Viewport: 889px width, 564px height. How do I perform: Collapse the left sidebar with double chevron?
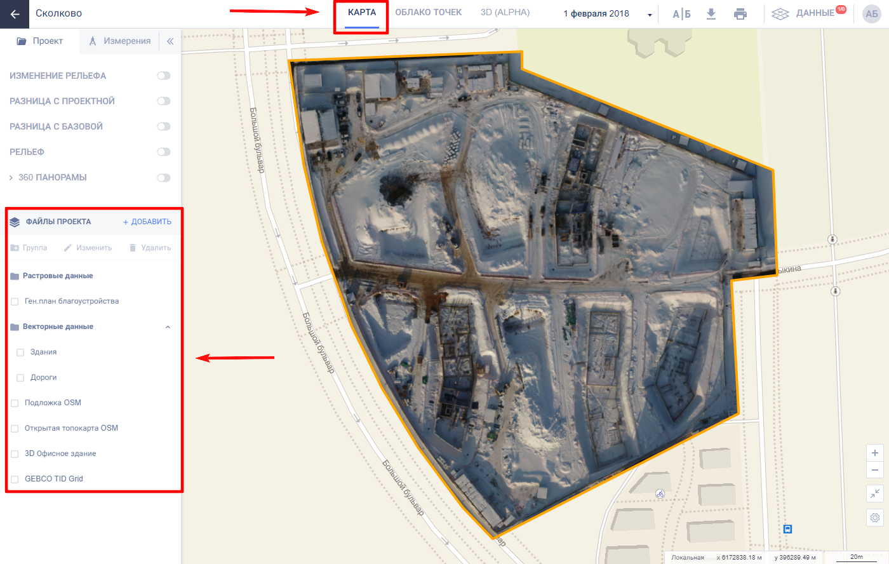170,41
